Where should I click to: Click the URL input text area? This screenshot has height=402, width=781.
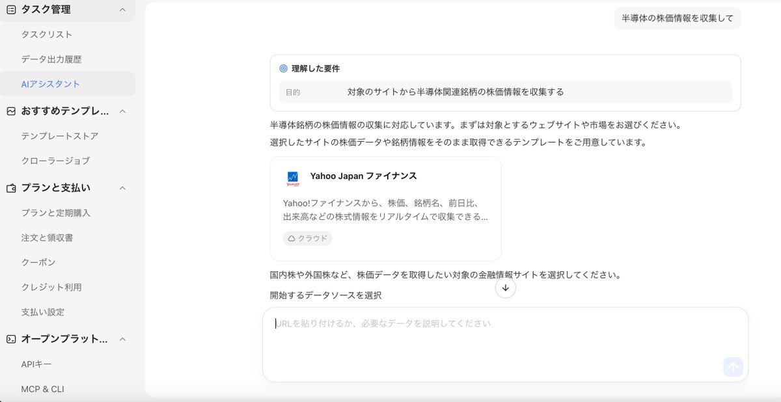click(x=505, y=345)
